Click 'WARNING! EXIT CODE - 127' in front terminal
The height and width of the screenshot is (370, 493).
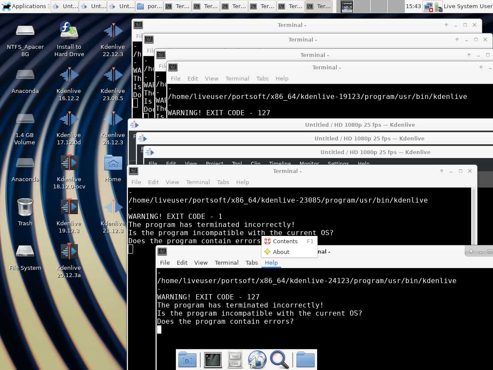click(x=208, y=297)
